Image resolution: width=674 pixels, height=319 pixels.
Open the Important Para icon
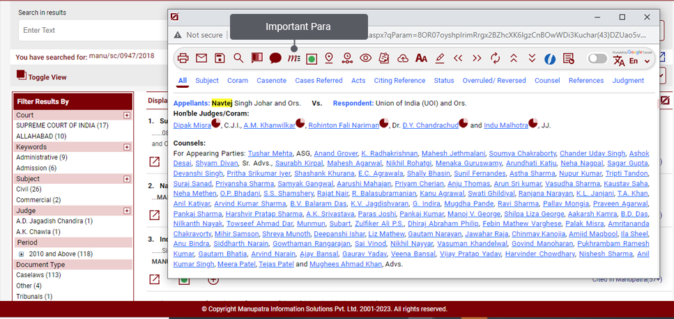(x=293, y=59)
